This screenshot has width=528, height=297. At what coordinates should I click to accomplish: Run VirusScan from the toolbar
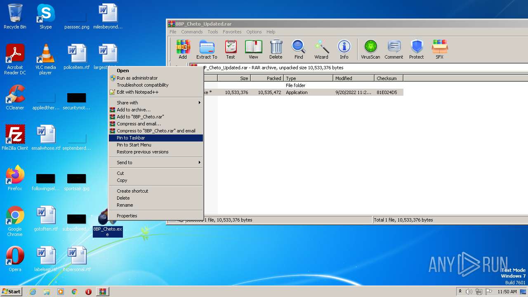click(x=370, y=49)
